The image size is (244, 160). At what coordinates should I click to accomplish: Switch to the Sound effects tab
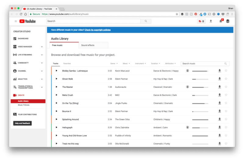pyautogui.click(x=93, y=45)
